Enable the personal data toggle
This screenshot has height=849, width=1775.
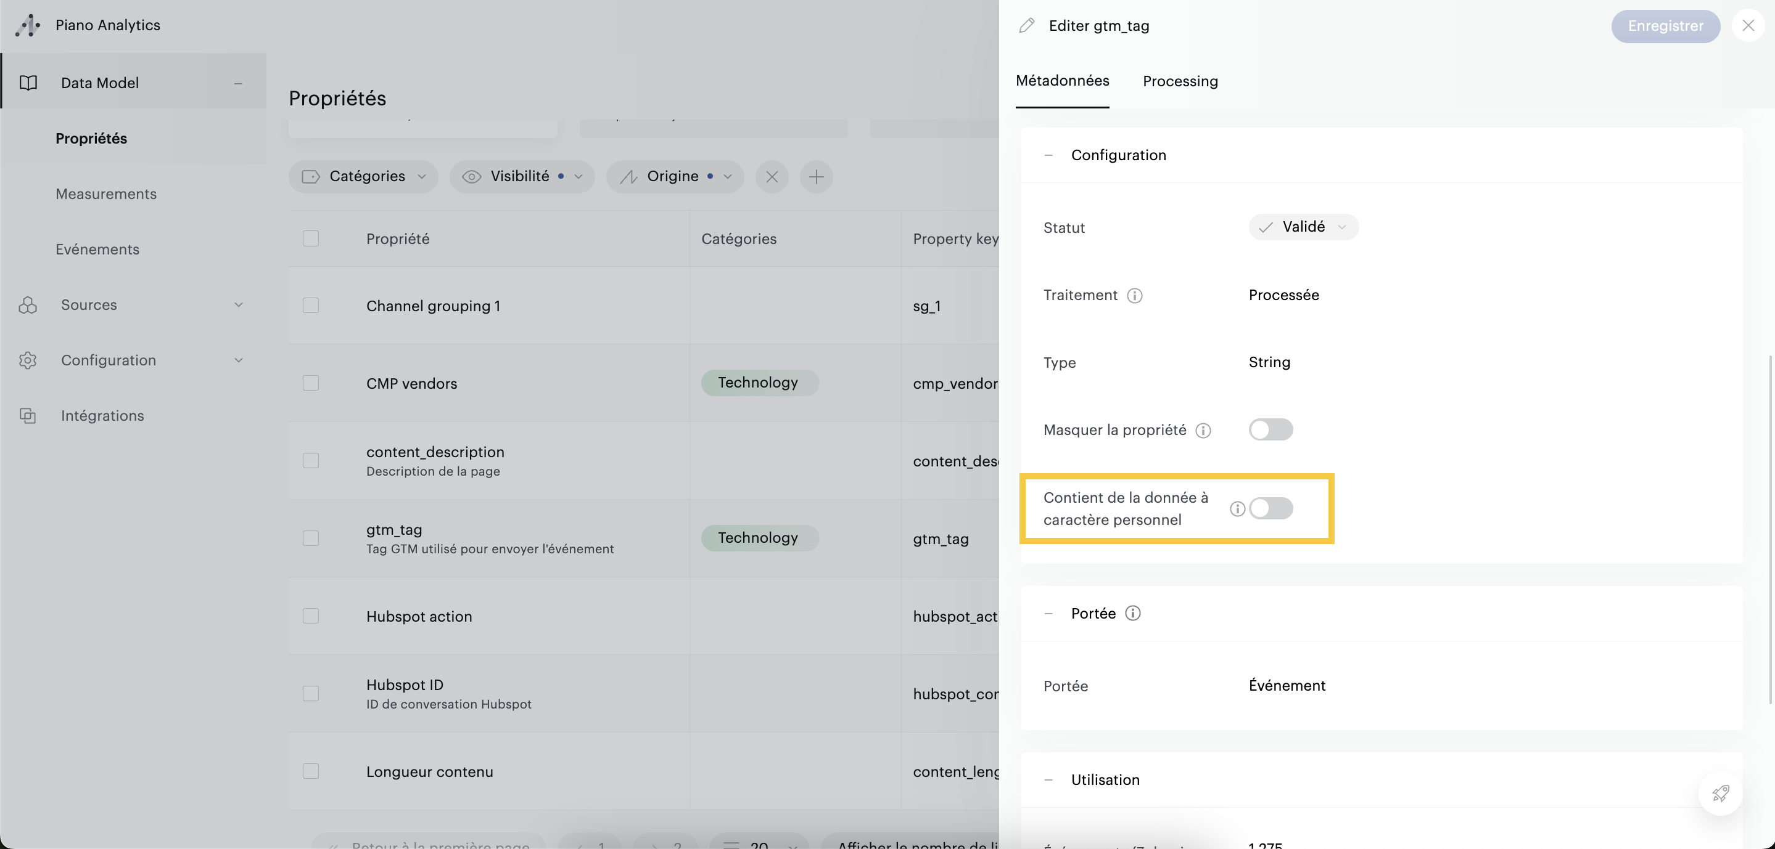(1270, 509)
